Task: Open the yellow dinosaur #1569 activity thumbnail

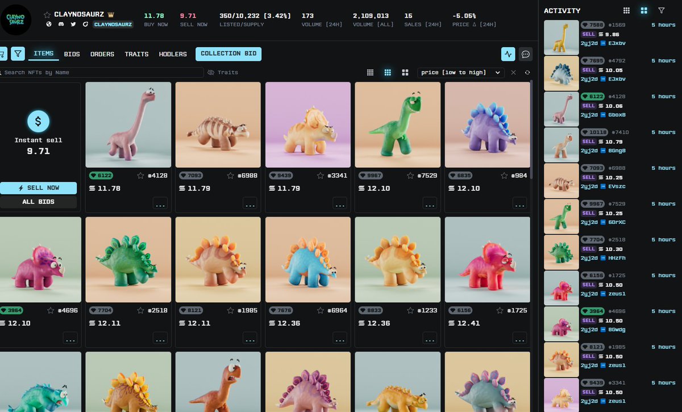Action: point(562,38)
